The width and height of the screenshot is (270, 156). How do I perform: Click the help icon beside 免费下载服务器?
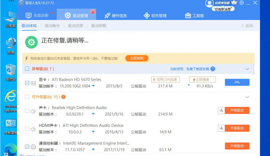coord(213,69)
